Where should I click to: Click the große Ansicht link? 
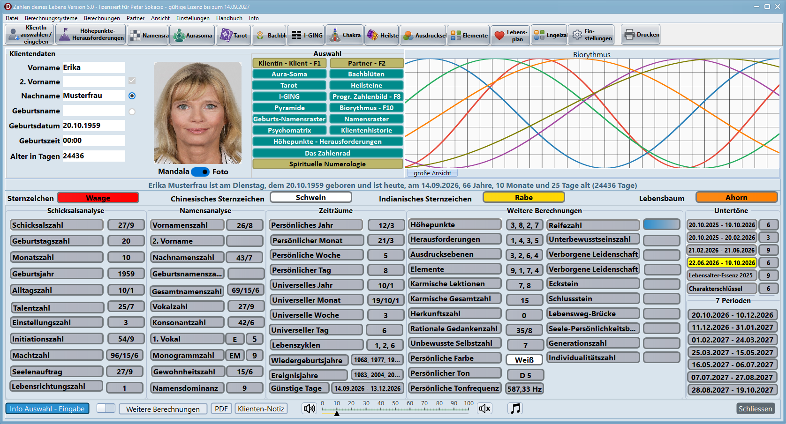pyautogui.click(x=432, y=173)
